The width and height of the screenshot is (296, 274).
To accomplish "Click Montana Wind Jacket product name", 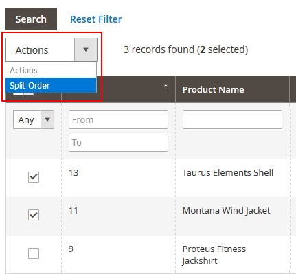I will click(x=227, y=211).
